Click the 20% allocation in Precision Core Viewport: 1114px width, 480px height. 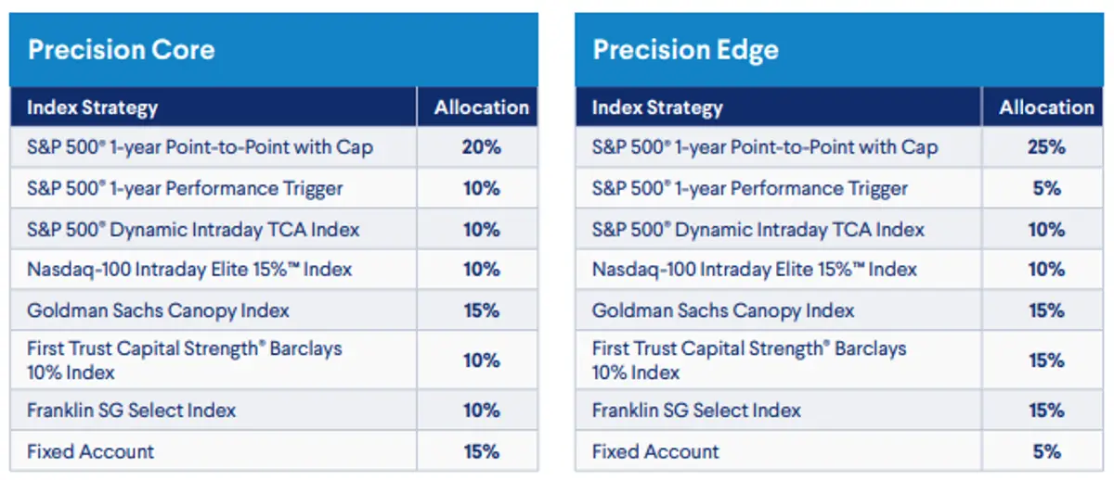[481, 147]
